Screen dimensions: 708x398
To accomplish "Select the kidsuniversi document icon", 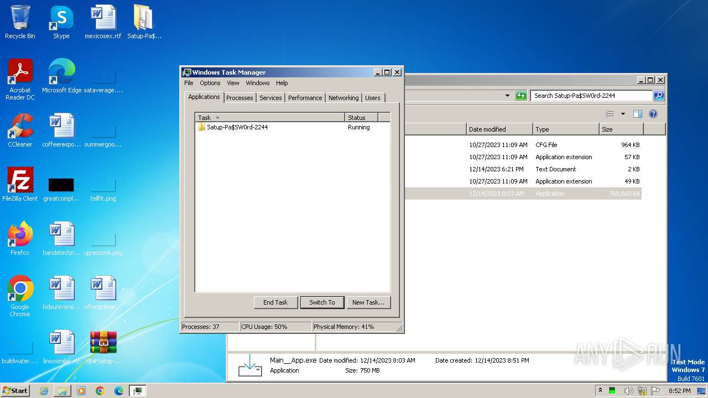I will [61, 293].
